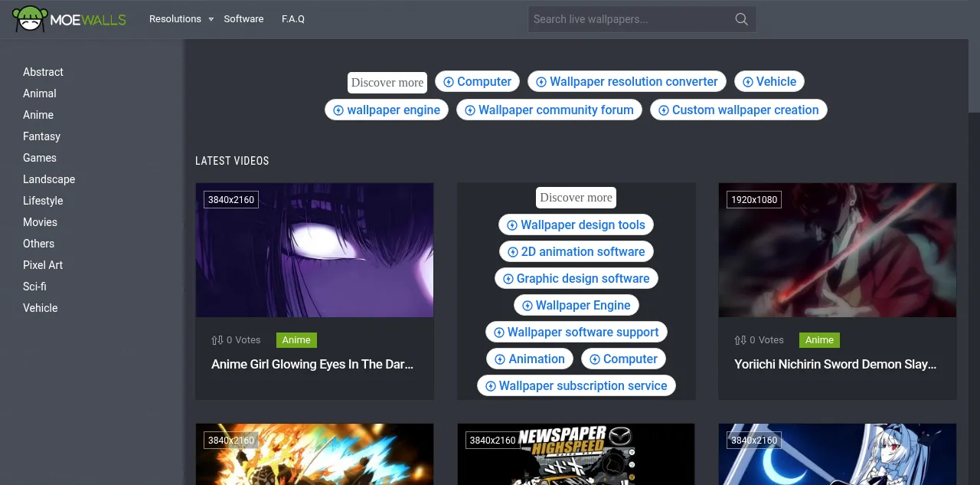Image resolution: width=980 pixels, height=485 pixels.
Task: Open the F.A.Q page
Action: click(293, 19)
